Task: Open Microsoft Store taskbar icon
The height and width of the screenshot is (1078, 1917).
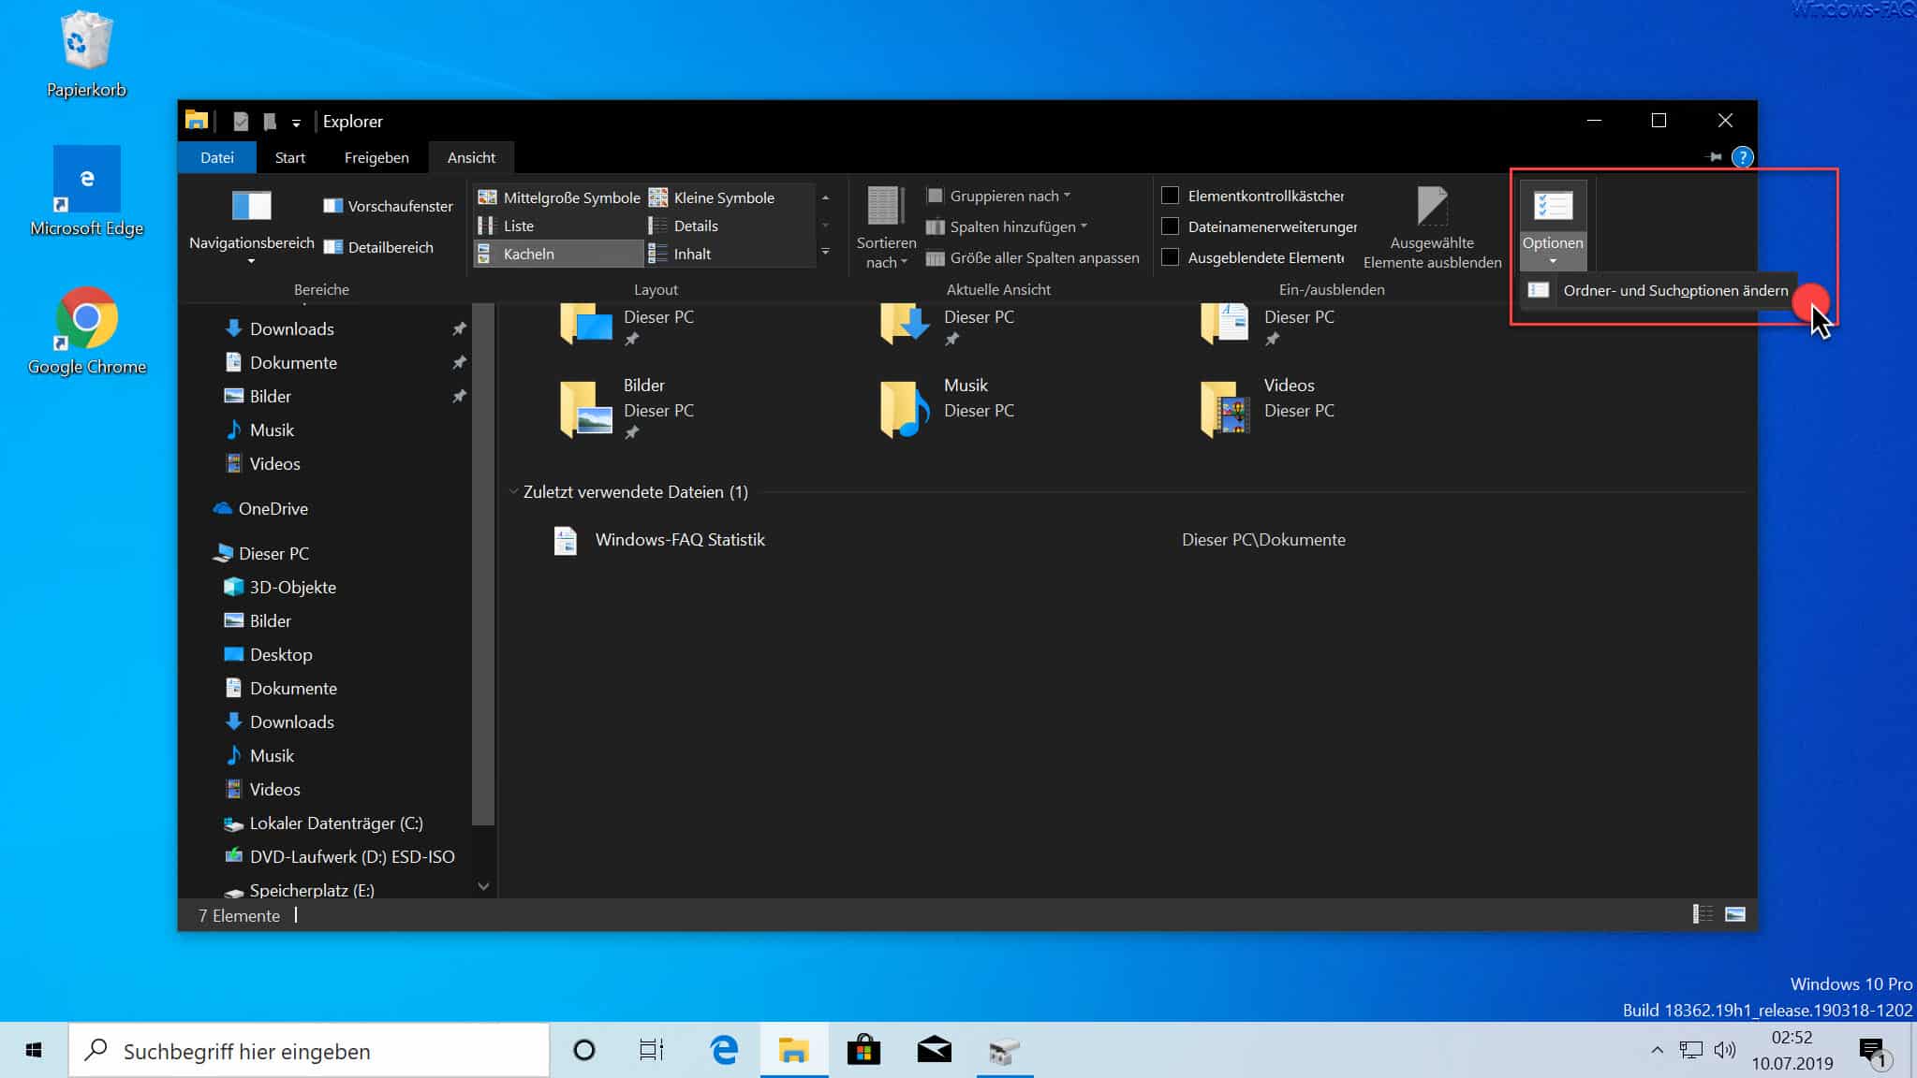Action: (863, 1050)
